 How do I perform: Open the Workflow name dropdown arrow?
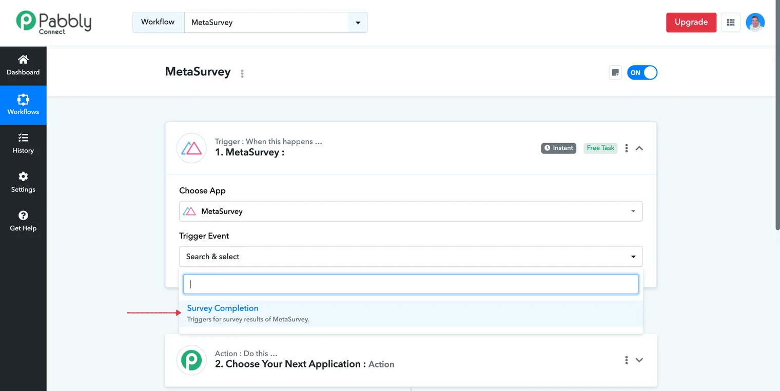[x=358, y=23]
